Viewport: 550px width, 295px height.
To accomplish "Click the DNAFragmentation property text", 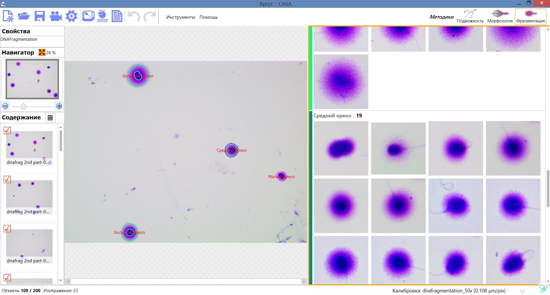I will pos(19,39).
